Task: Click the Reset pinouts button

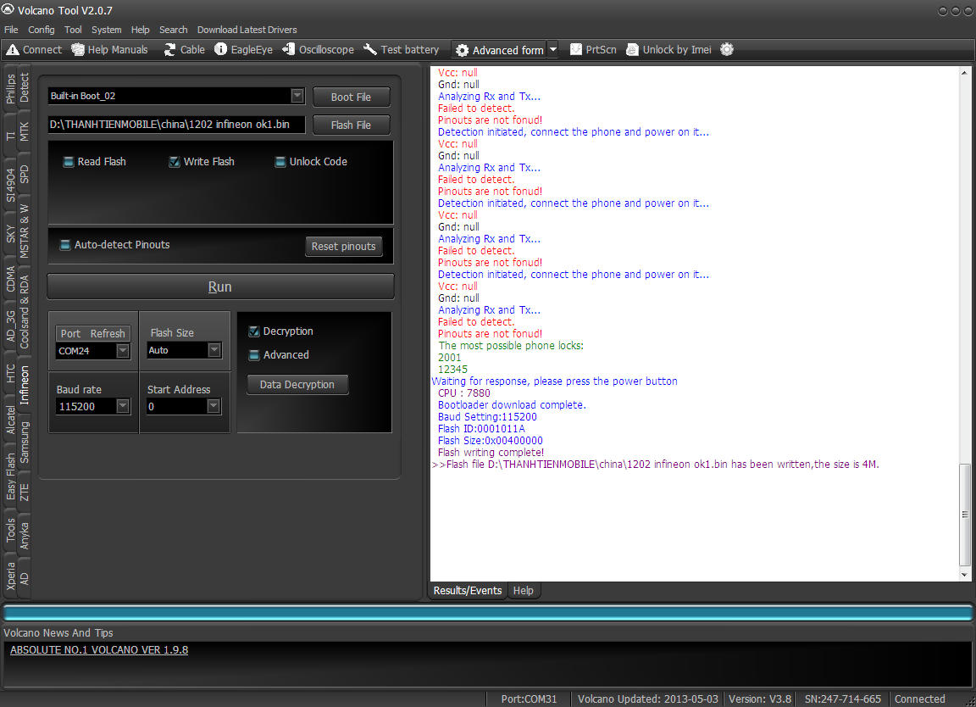Action: click(344, 246)
